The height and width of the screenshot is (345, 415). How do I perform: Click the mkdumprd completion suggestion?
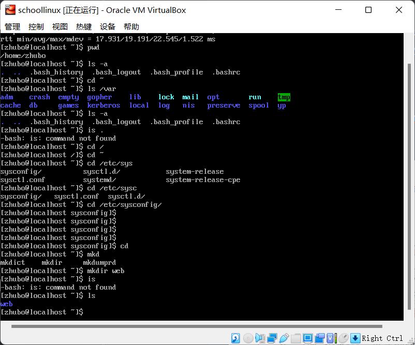coord(99,263)
